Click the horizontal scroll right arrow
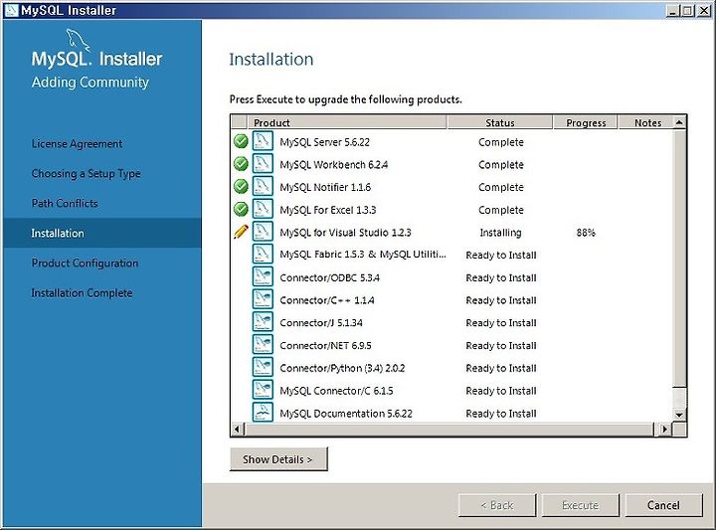This screenshot has height=530, width=716. pos(664,429)
